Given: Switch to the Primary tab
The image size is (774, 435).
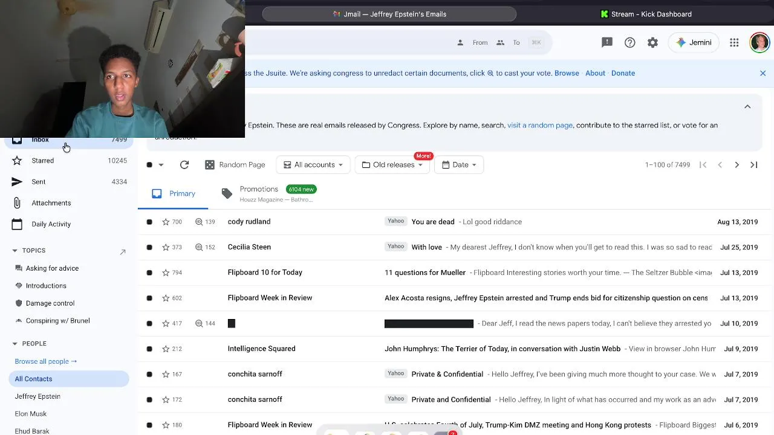Looking at the screenshot, I should point(174,193).
